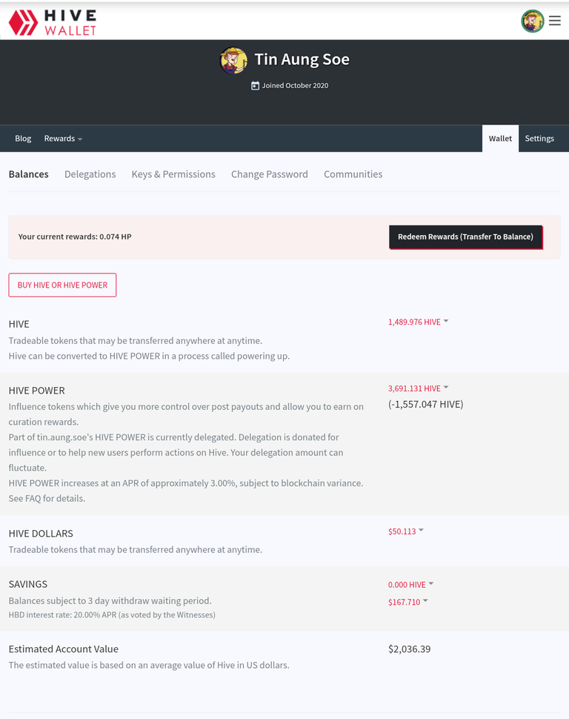Go to Change Password section

(269, 174)
